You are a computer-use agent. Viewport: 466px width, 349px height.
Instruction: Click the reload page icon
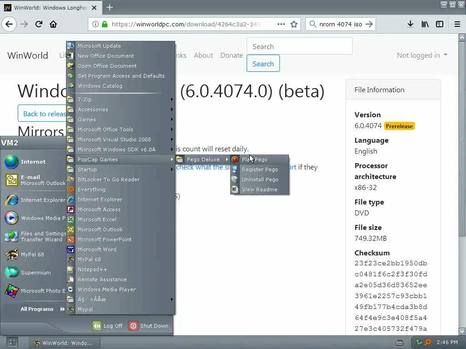tap(39, 24)
